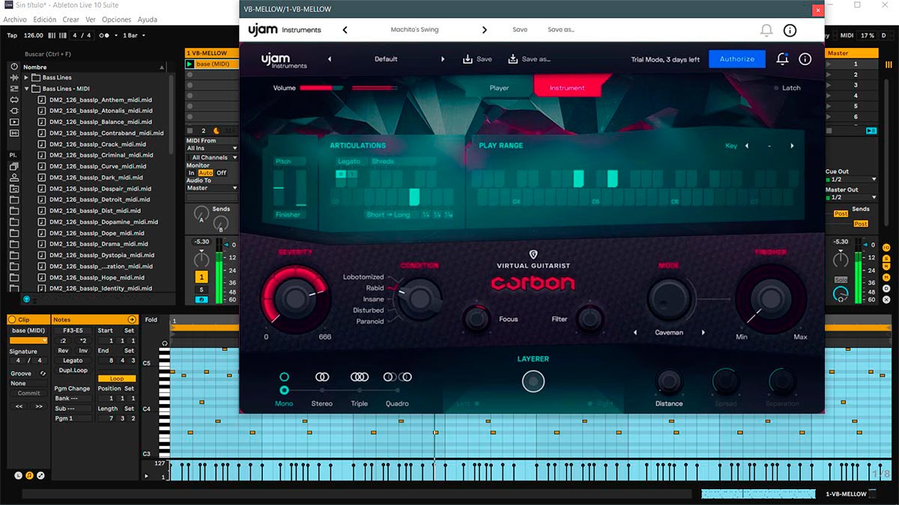Image resolution: width=899 pixels, height=505 pixels.
Task: Open the Cue Out 1/2 dropdown
Action: pyautogui.click(x=851, y=180)
